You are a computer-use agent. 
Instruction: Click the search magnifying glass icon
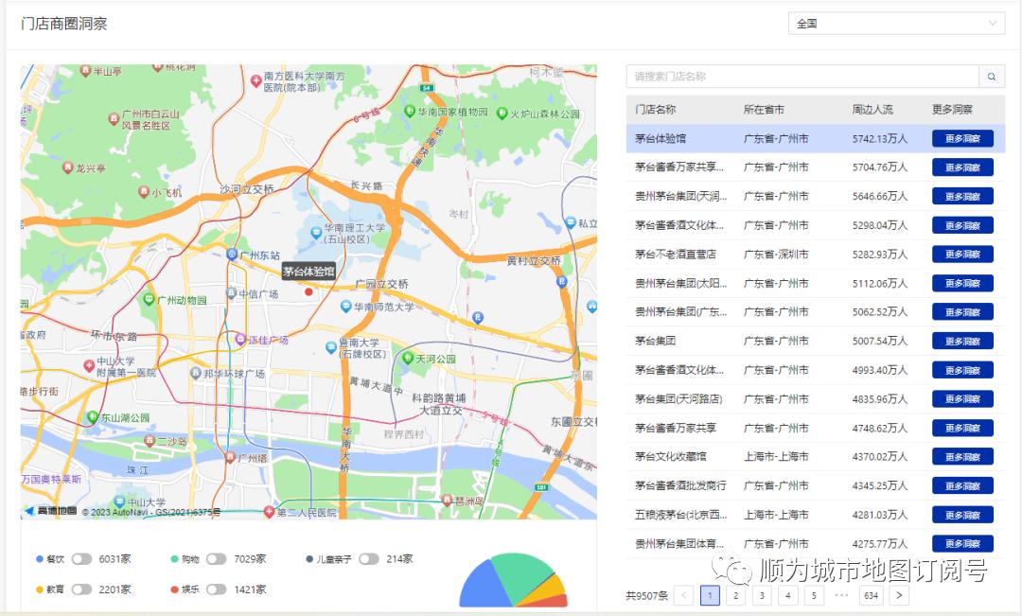point(990,76)
